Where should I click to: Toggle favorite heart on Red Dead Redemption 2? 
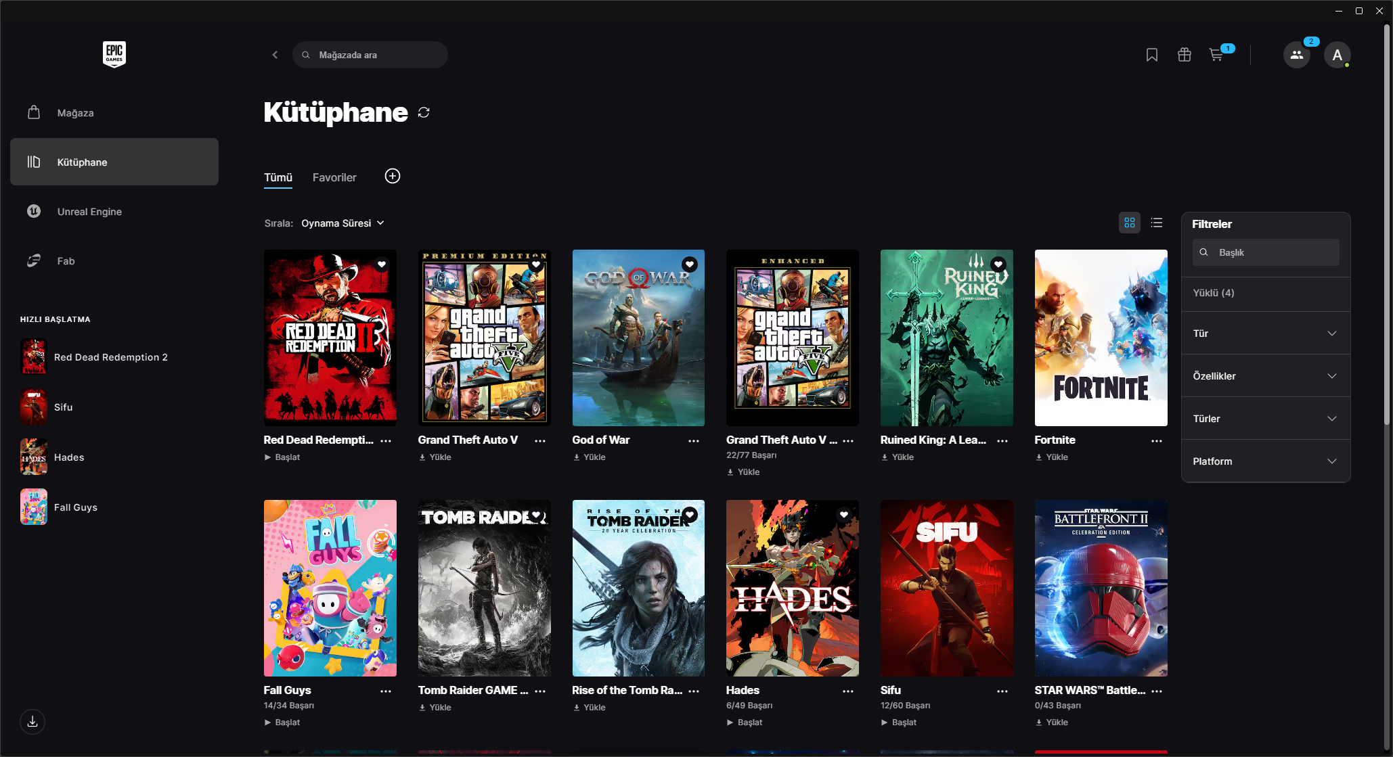click(382, 265)
